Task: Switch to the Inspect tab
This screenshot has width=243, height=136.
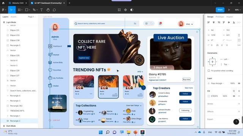Action: click(x=229, y=17)
